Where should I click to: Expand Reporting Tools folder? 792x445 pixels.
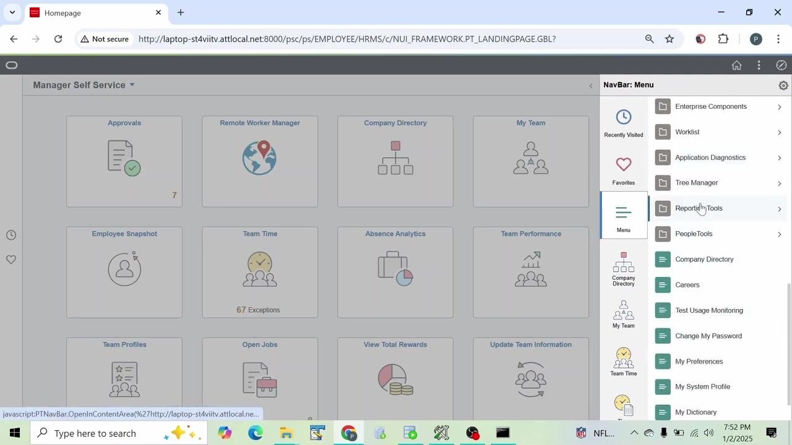(x=718, y=208)
